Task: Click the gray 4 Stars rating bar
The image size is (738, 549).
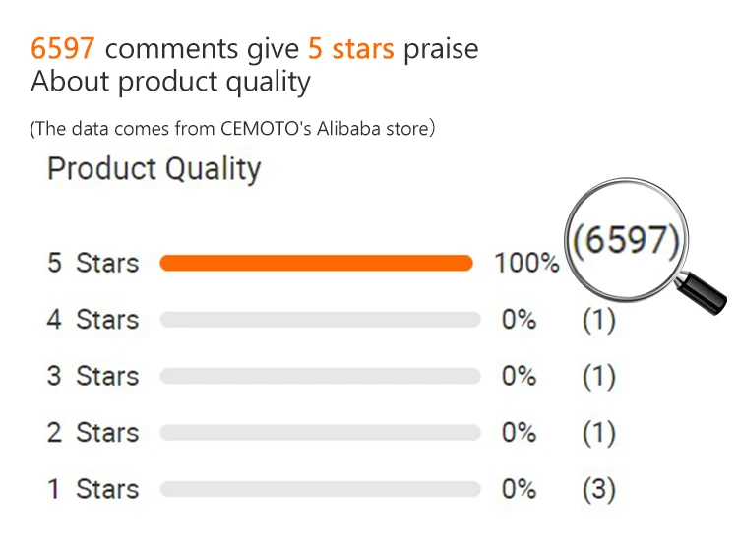Action: click(x=320, y=320)
